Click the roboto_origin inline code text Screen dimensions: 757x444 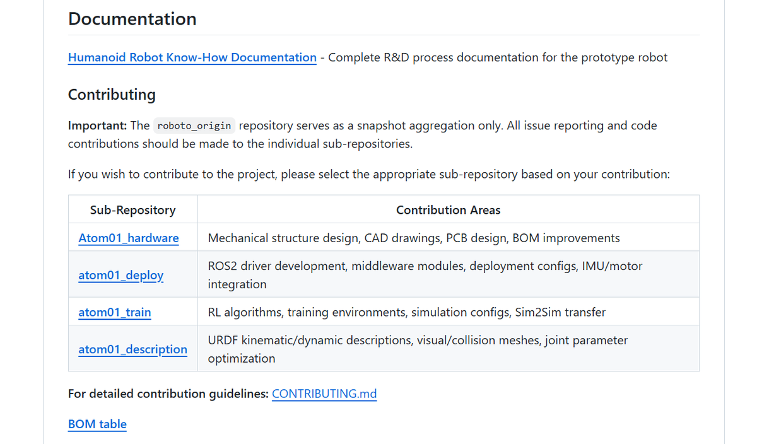tap(194, 126)
